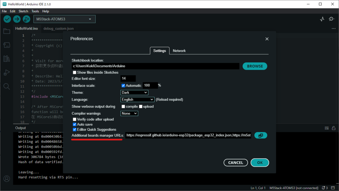Open the Help menu
This screenshot has height=191, width=339.
45,11
